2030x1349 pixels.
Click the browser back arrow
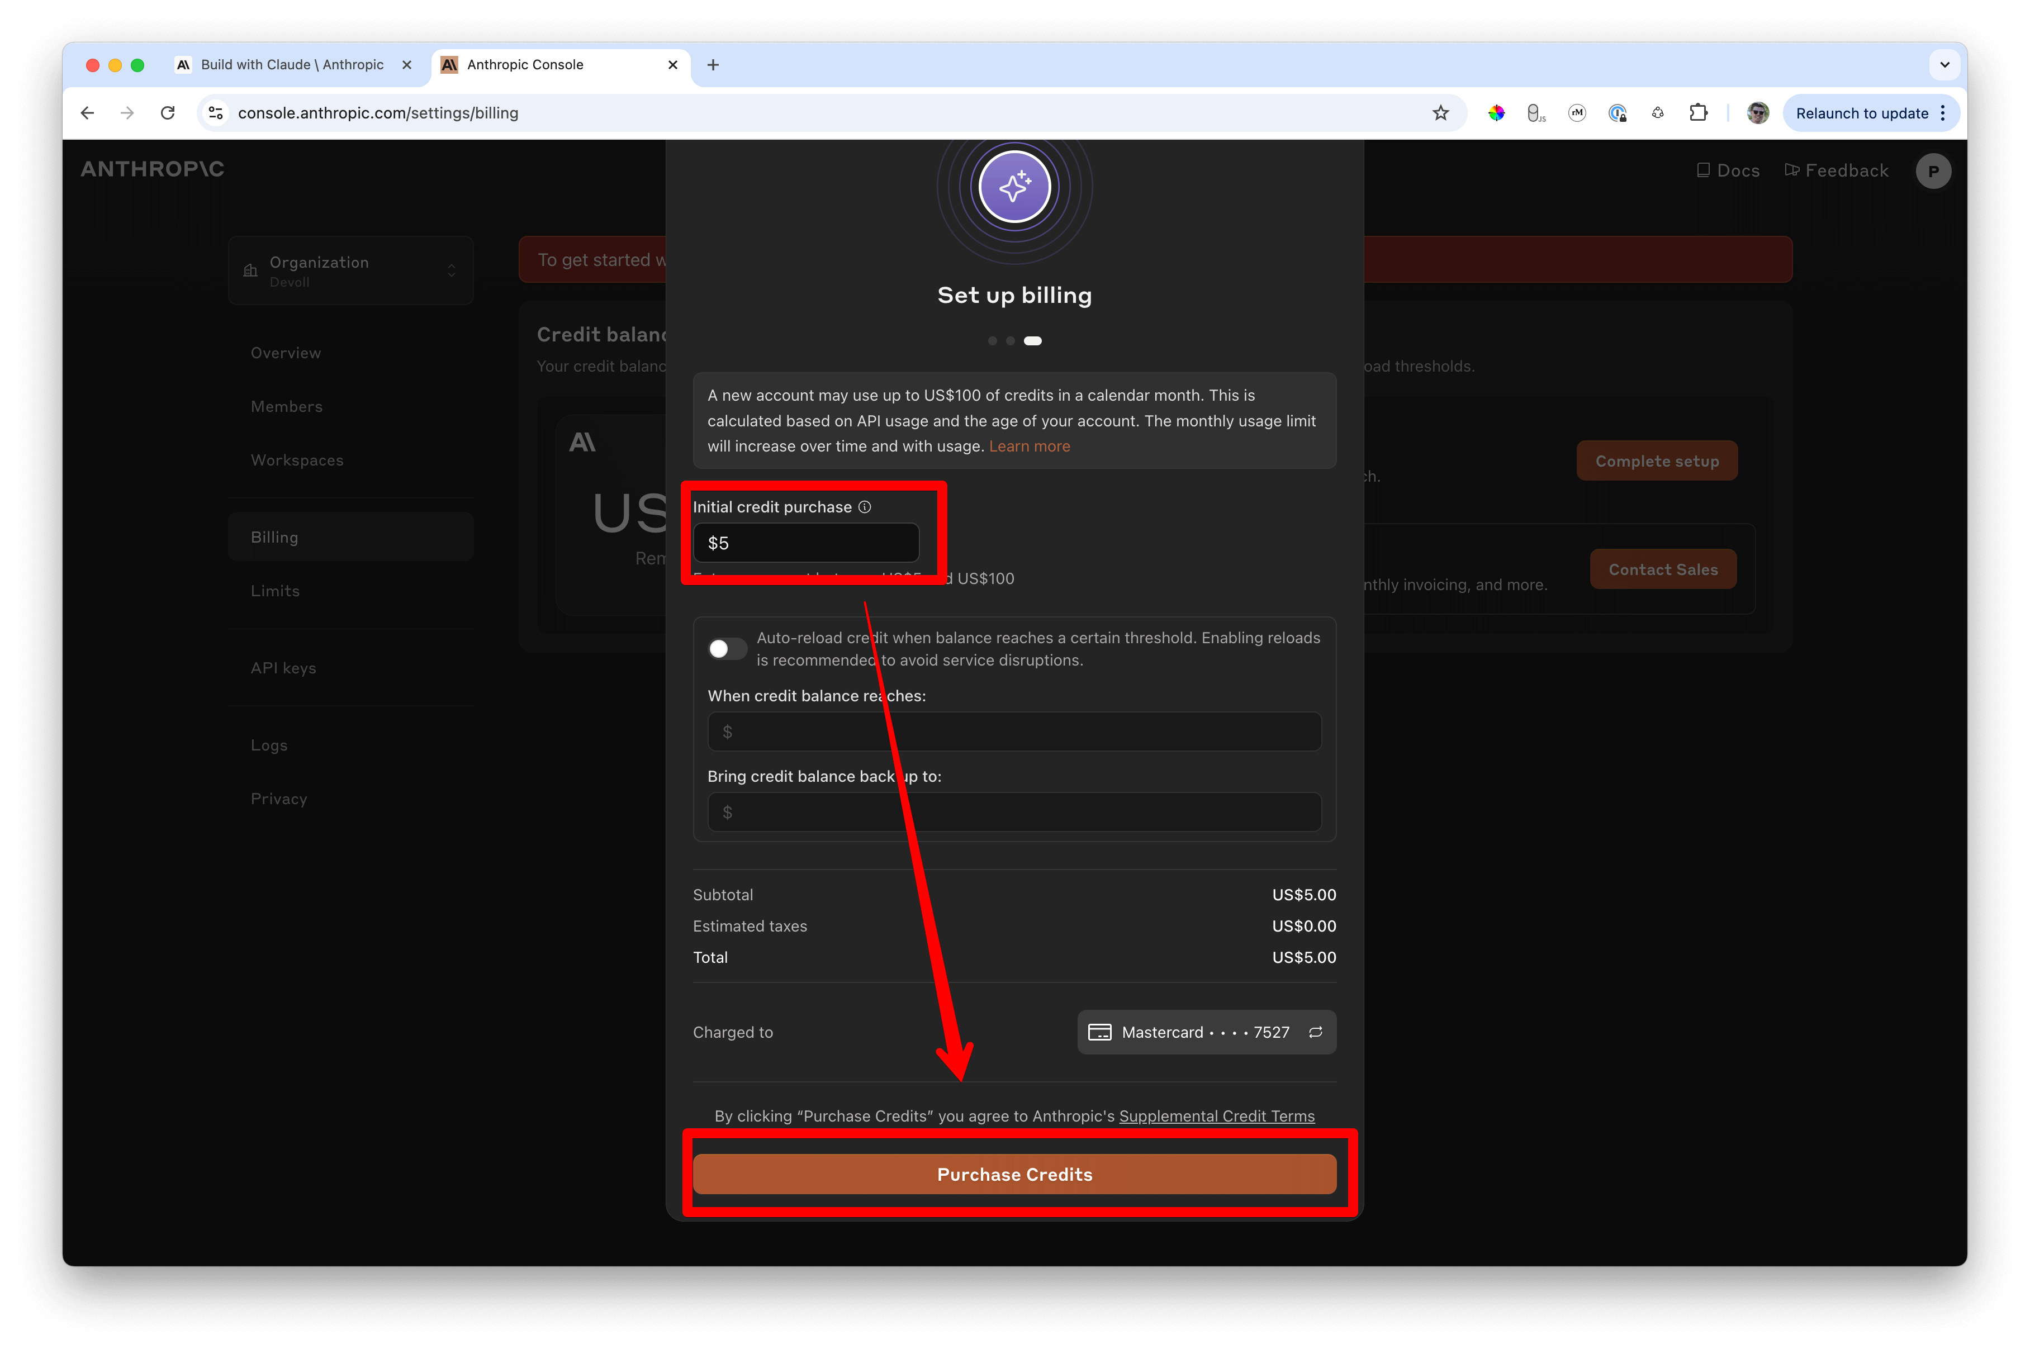(87, 113)
